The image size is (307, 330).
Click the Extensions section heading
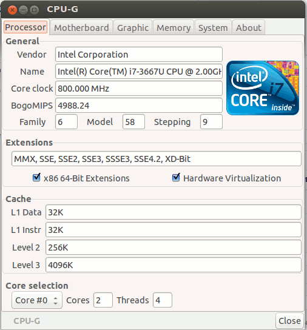tap(29, 143)
